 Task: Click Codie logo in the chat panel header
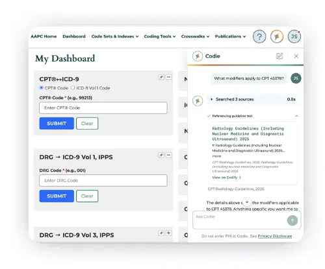point(198,56)
